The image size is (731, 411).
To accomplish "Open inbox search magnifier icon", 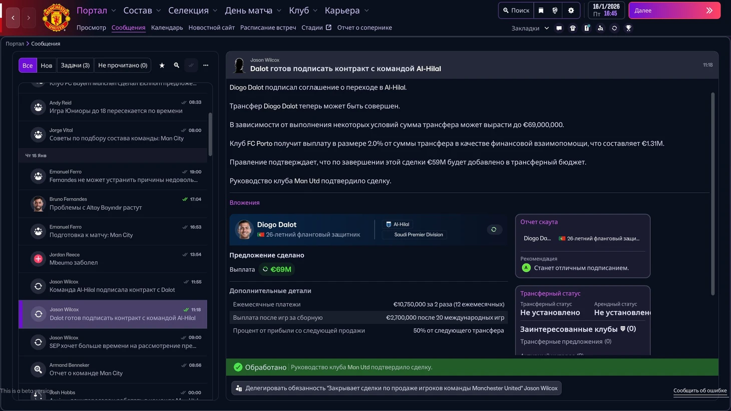I will pyautogui.click(x=176, y=66).
